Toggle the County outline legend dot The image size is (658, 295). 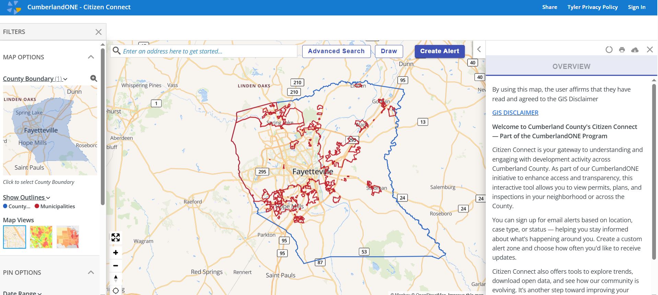coord(5,206)
